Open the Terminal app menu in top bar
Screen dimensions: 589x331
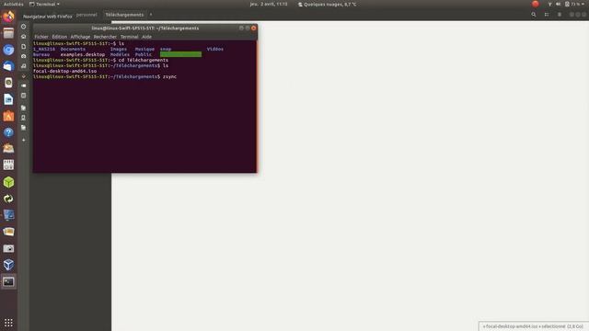tap(44, 4)
